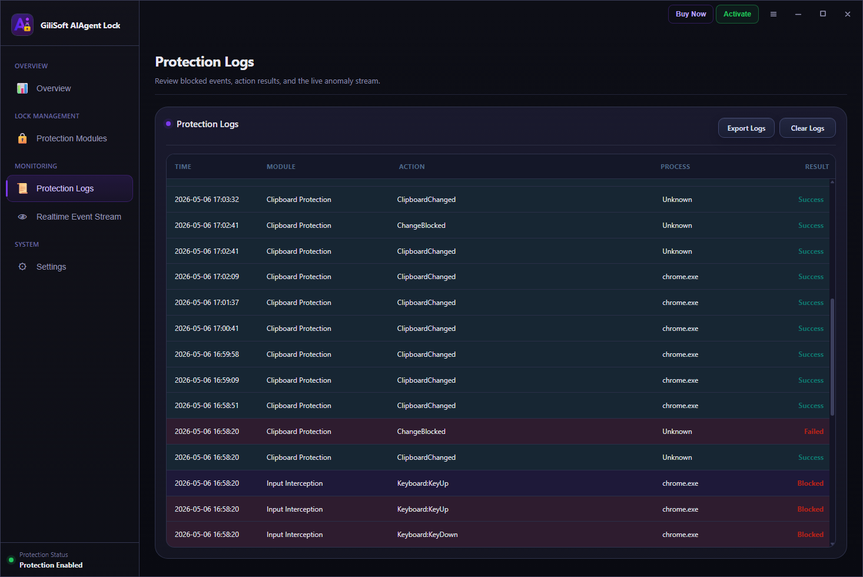
Task: Maximize the application window
Action: (x=823, y=14)
